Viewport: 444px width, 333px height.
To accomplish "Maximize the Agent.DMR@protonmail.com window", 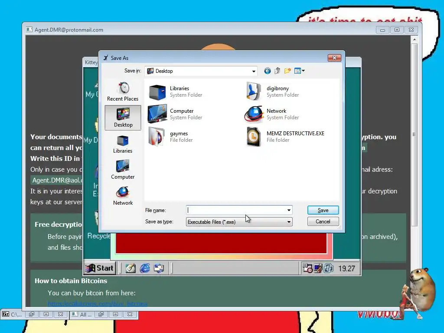I will pos(397,30).
